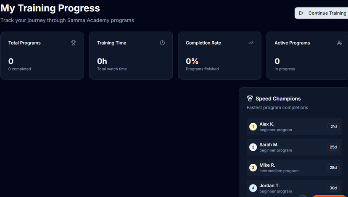Select the Completion Rate card

[219, 56]
